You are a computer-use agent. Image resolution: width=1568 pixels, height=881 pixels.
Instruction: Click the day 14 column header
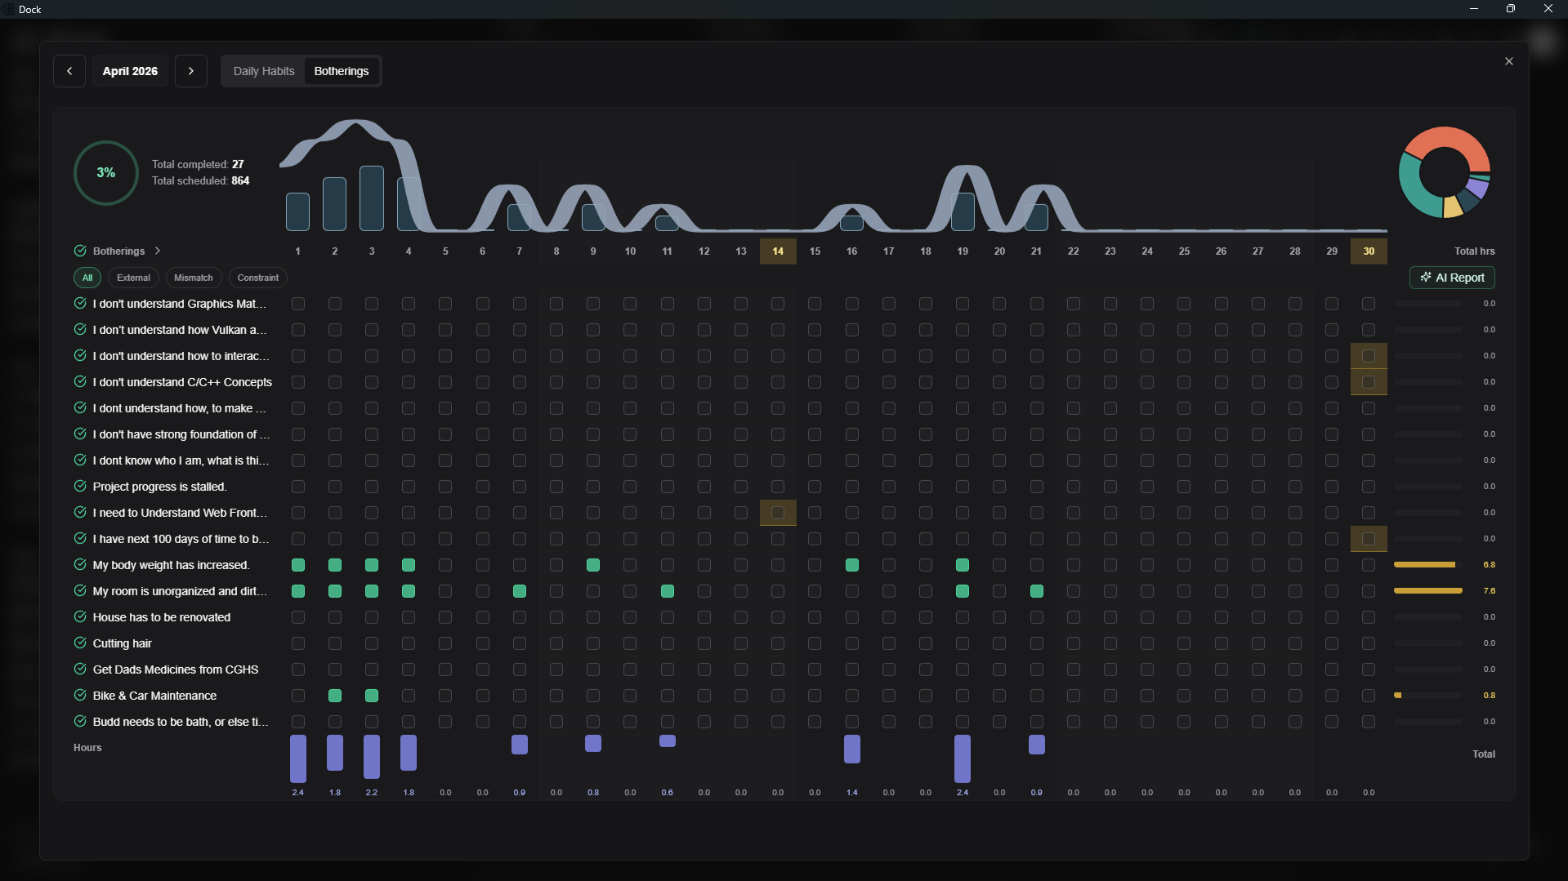point(778,251)
